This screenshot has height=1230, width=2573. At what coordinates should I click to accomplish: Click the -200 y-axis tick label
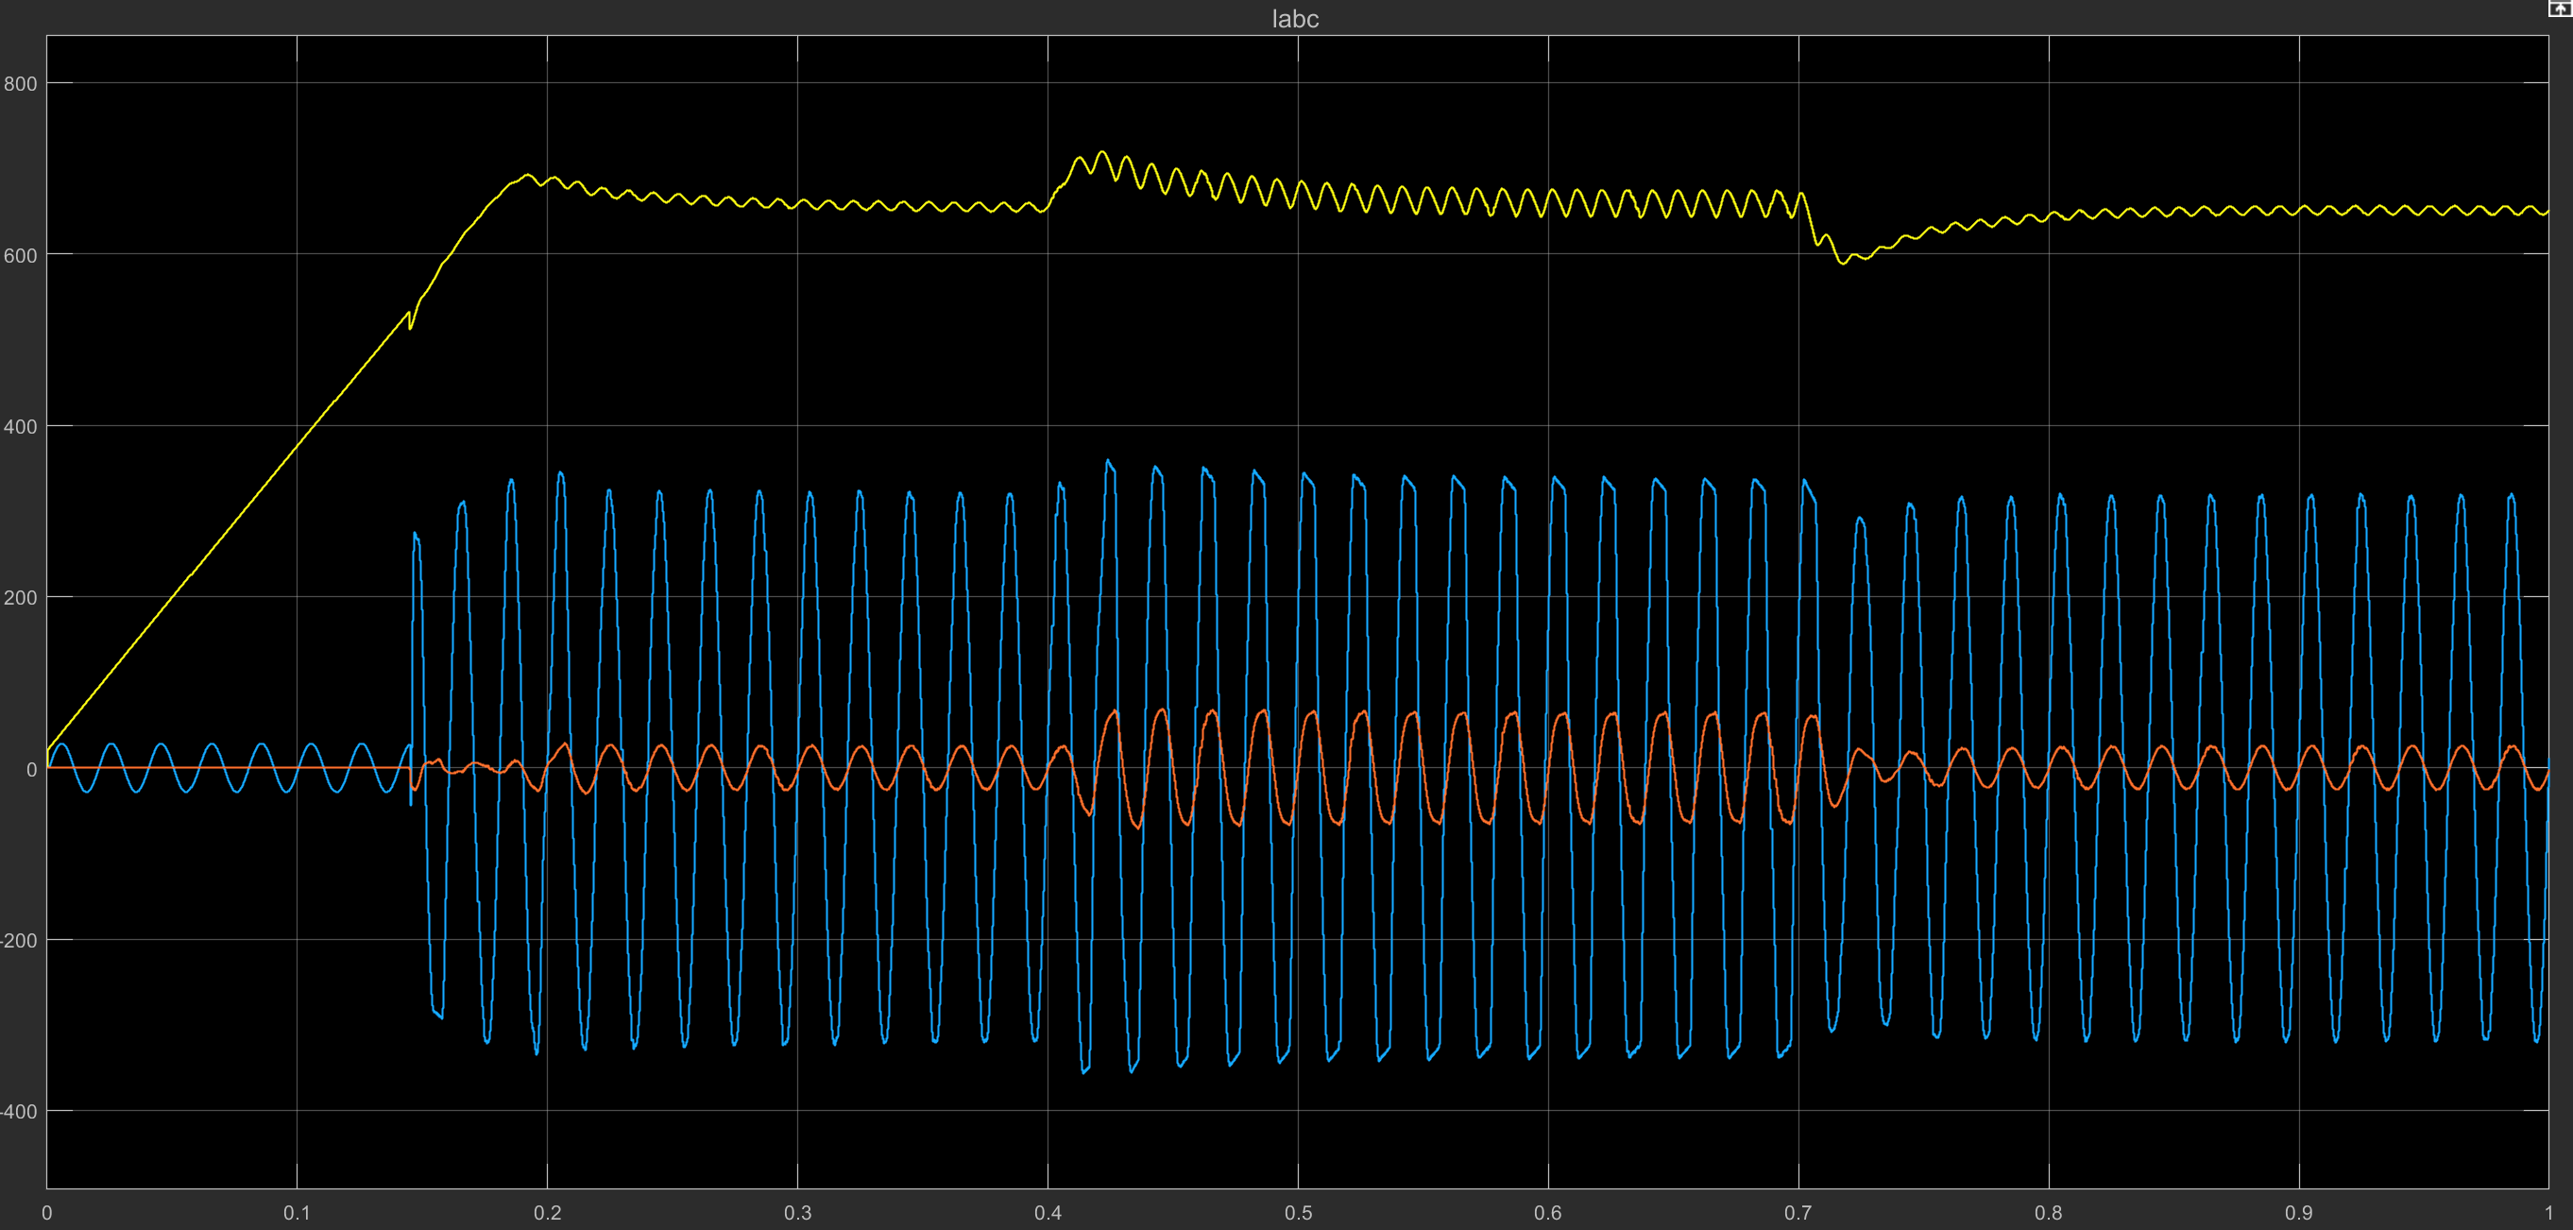(x=18, y=940)
